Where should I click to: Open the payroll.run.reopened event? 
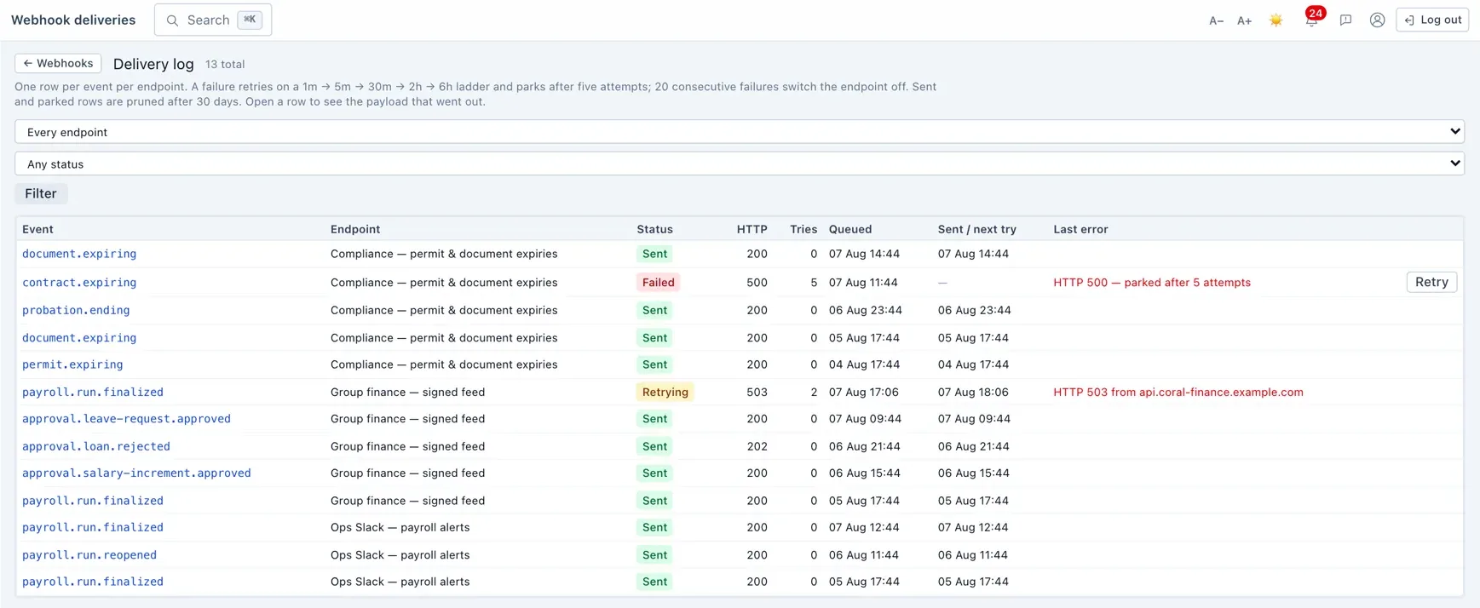[89, 555]
